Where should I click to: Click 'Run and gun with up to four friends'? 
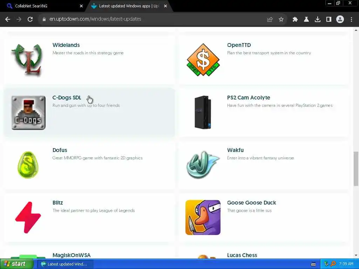tap(86, 105)
